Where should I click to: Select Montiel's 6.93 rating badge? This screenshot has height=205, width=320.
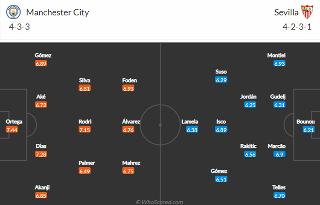(279, 64)
